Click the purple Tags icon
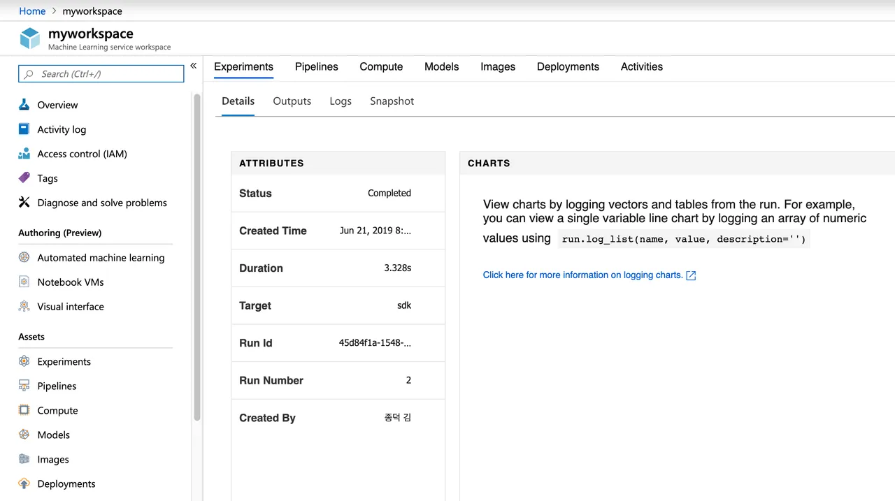 24,178
